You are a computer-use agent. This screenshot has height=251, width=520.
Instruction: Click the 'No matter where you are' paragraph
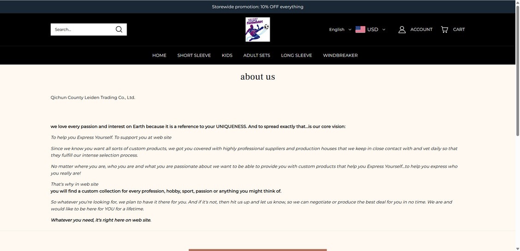[254, 169]
